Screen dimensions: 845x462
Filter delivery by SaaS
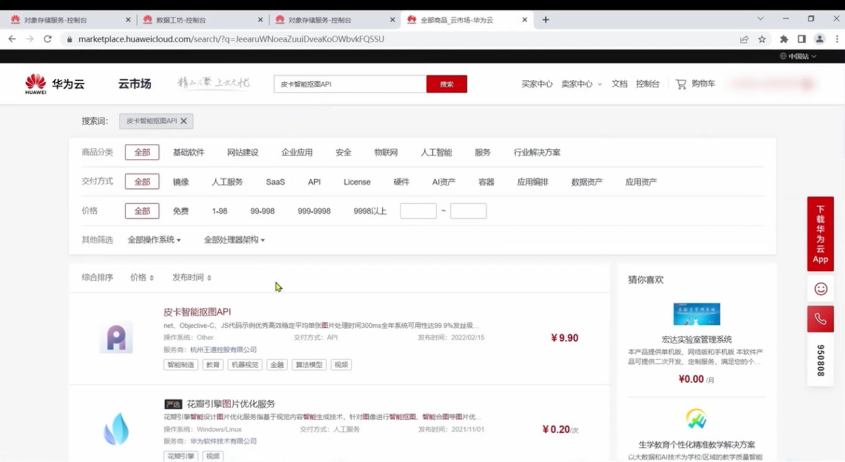click(275, 182)
